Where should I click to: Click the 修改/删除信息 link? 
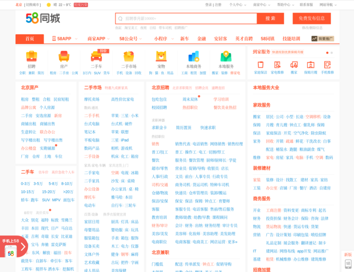[312, 28]
